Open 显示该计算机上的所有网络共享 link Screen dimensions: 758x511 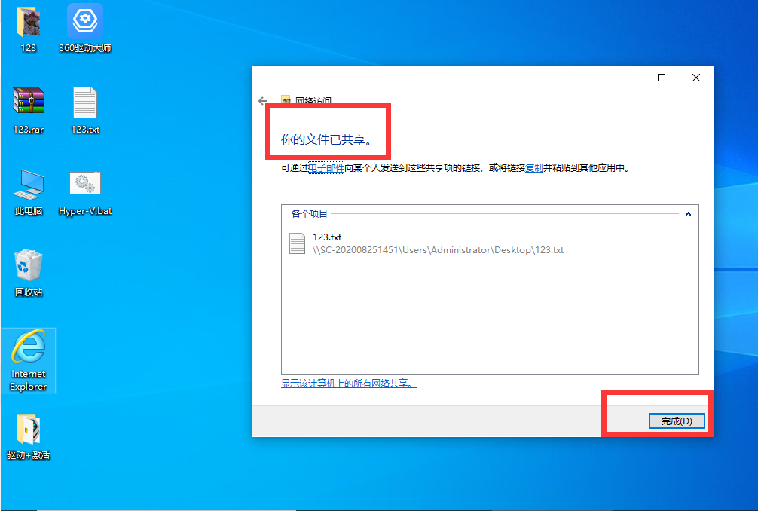click(348, 384)
